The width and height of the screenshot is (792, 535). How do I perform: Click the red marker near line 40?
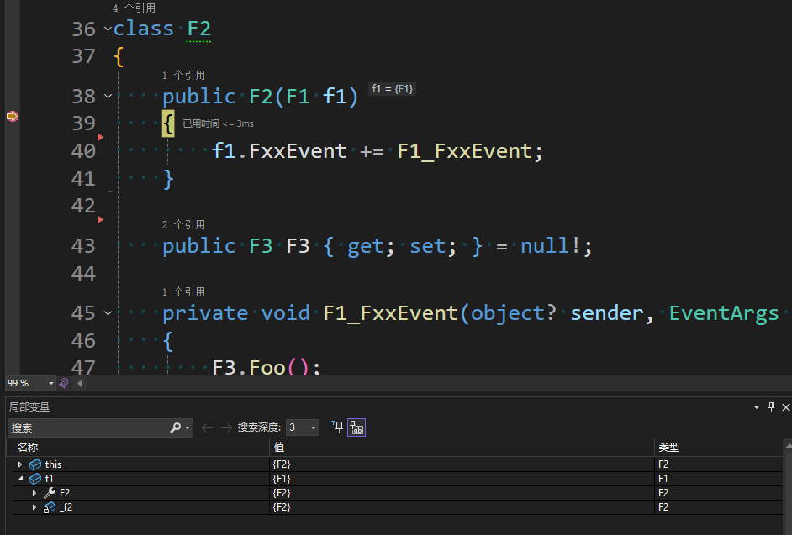(x=100, y=137)
